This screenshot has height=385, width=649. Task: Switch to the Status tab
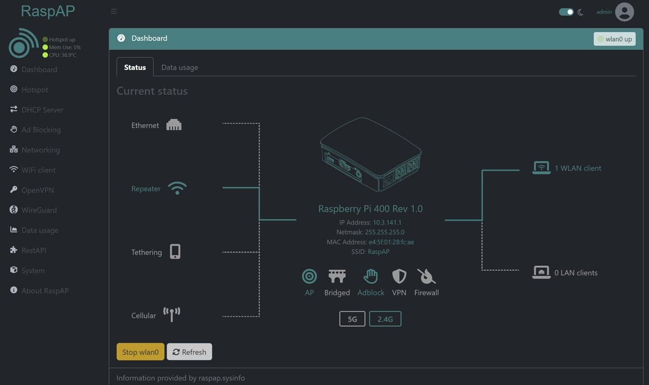pyautogui.click(x=135, y=67)
